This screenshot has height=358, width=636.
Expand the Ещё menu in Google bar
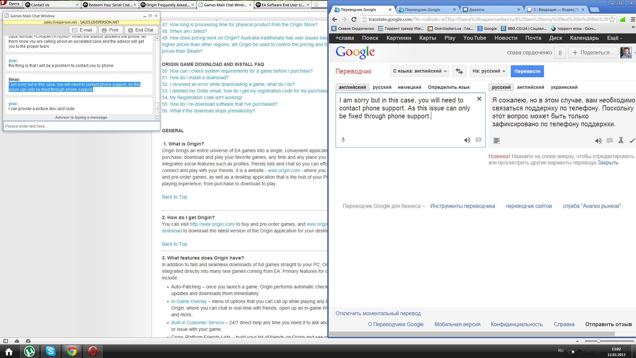point(614,38)
